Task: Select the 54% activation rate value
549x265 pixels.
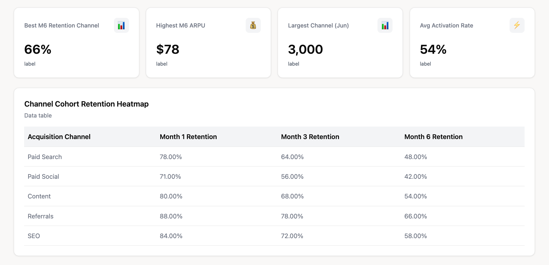Action: (x=433, y=49)
